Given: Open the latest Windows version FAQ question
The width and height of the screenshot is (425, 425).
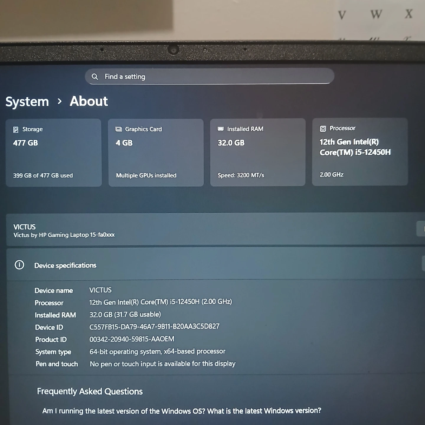Looking at the screenshot, I should [x=182, y=411].
